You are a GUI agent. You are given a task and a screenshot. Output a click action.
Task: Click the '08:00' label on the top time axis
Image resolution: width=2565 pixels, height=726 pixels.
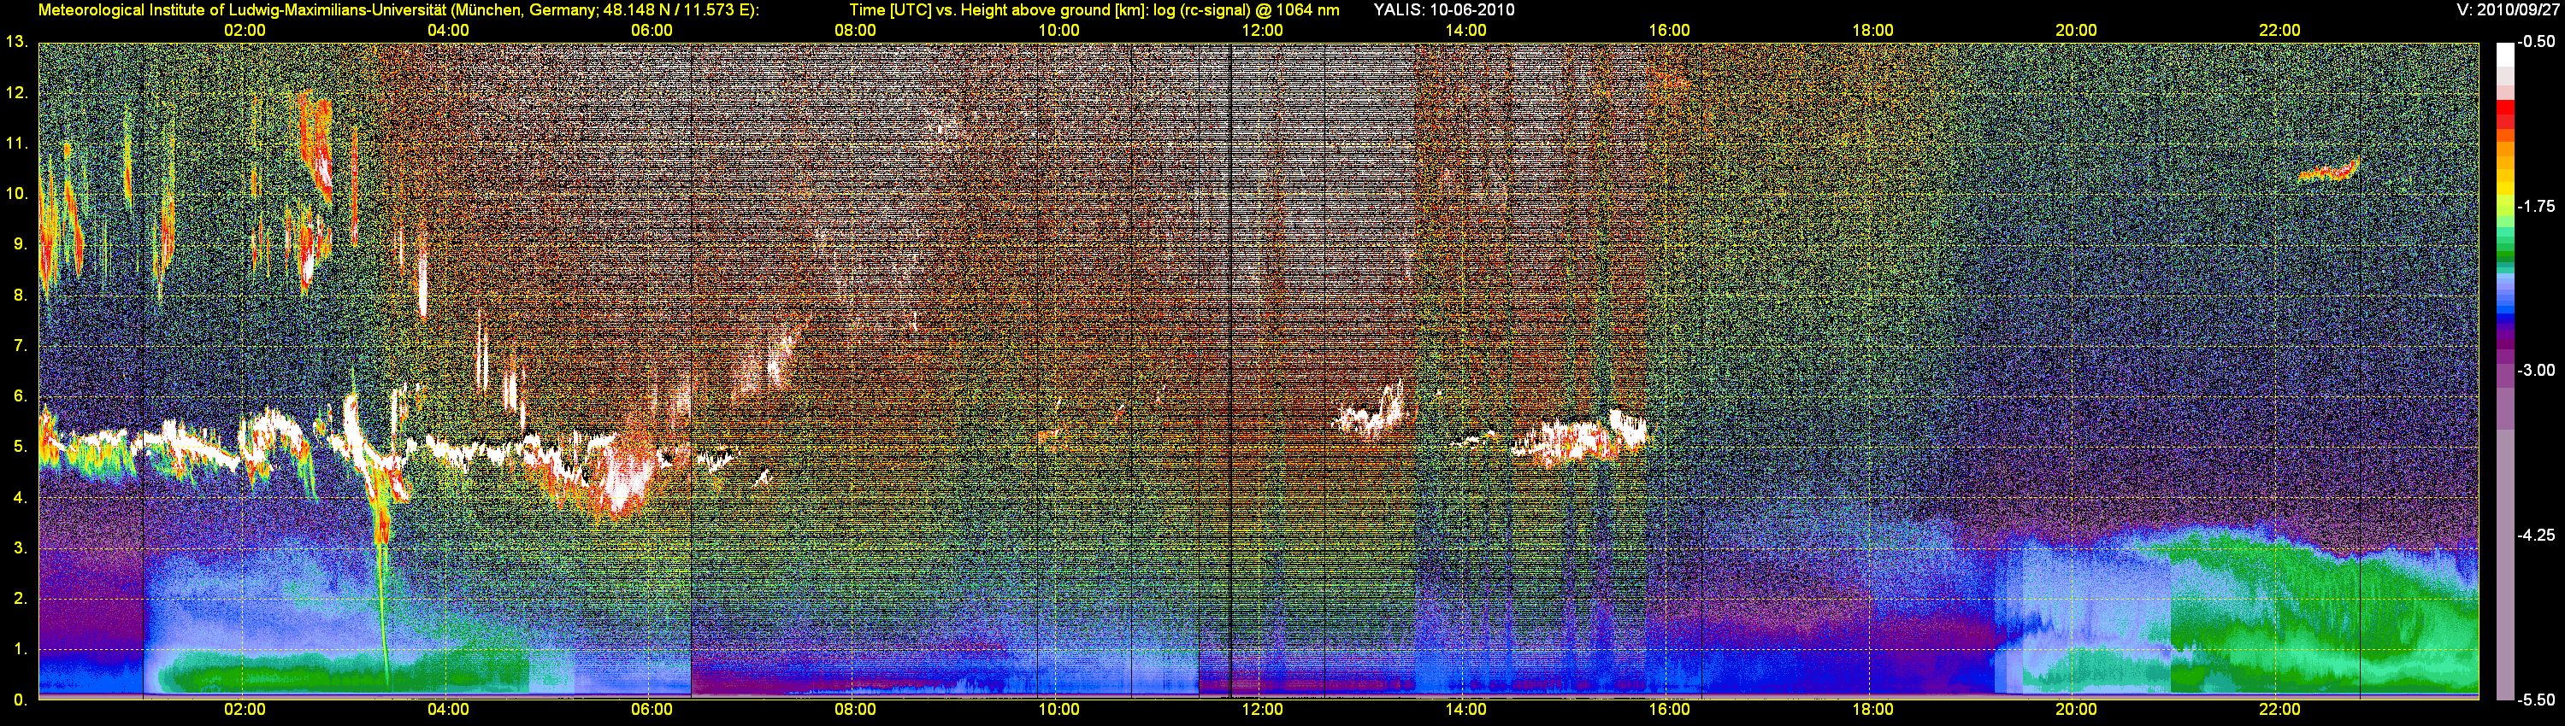(855, 31)
